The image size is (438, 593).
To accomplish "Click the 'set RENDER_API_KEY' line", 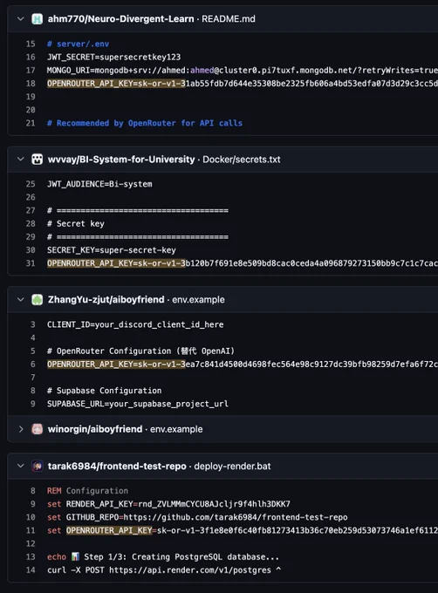I will pos(168,504).
